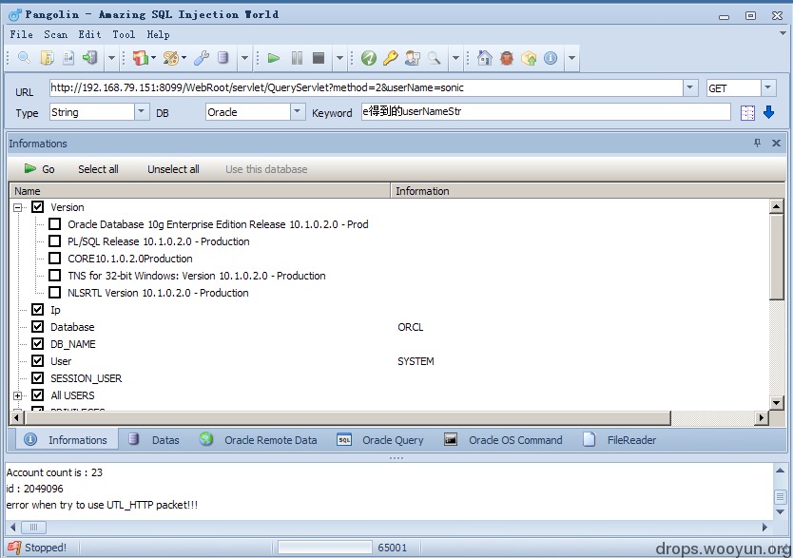The height and width of the screenshot is (558, 793).
Task: Click the Keyword input field
Action: 546,112
